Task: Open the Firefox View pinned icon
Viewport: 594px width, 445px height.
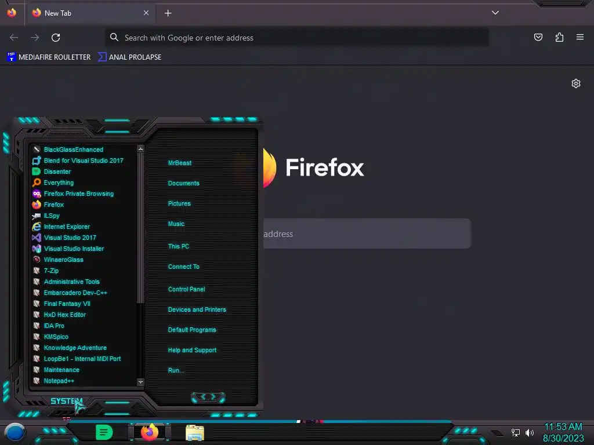Action: pyautogui.click(x=12, y=13)
